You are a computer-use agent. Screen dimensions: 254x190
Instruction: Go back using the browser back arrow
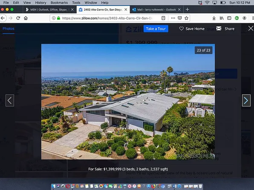coord(3,18)
